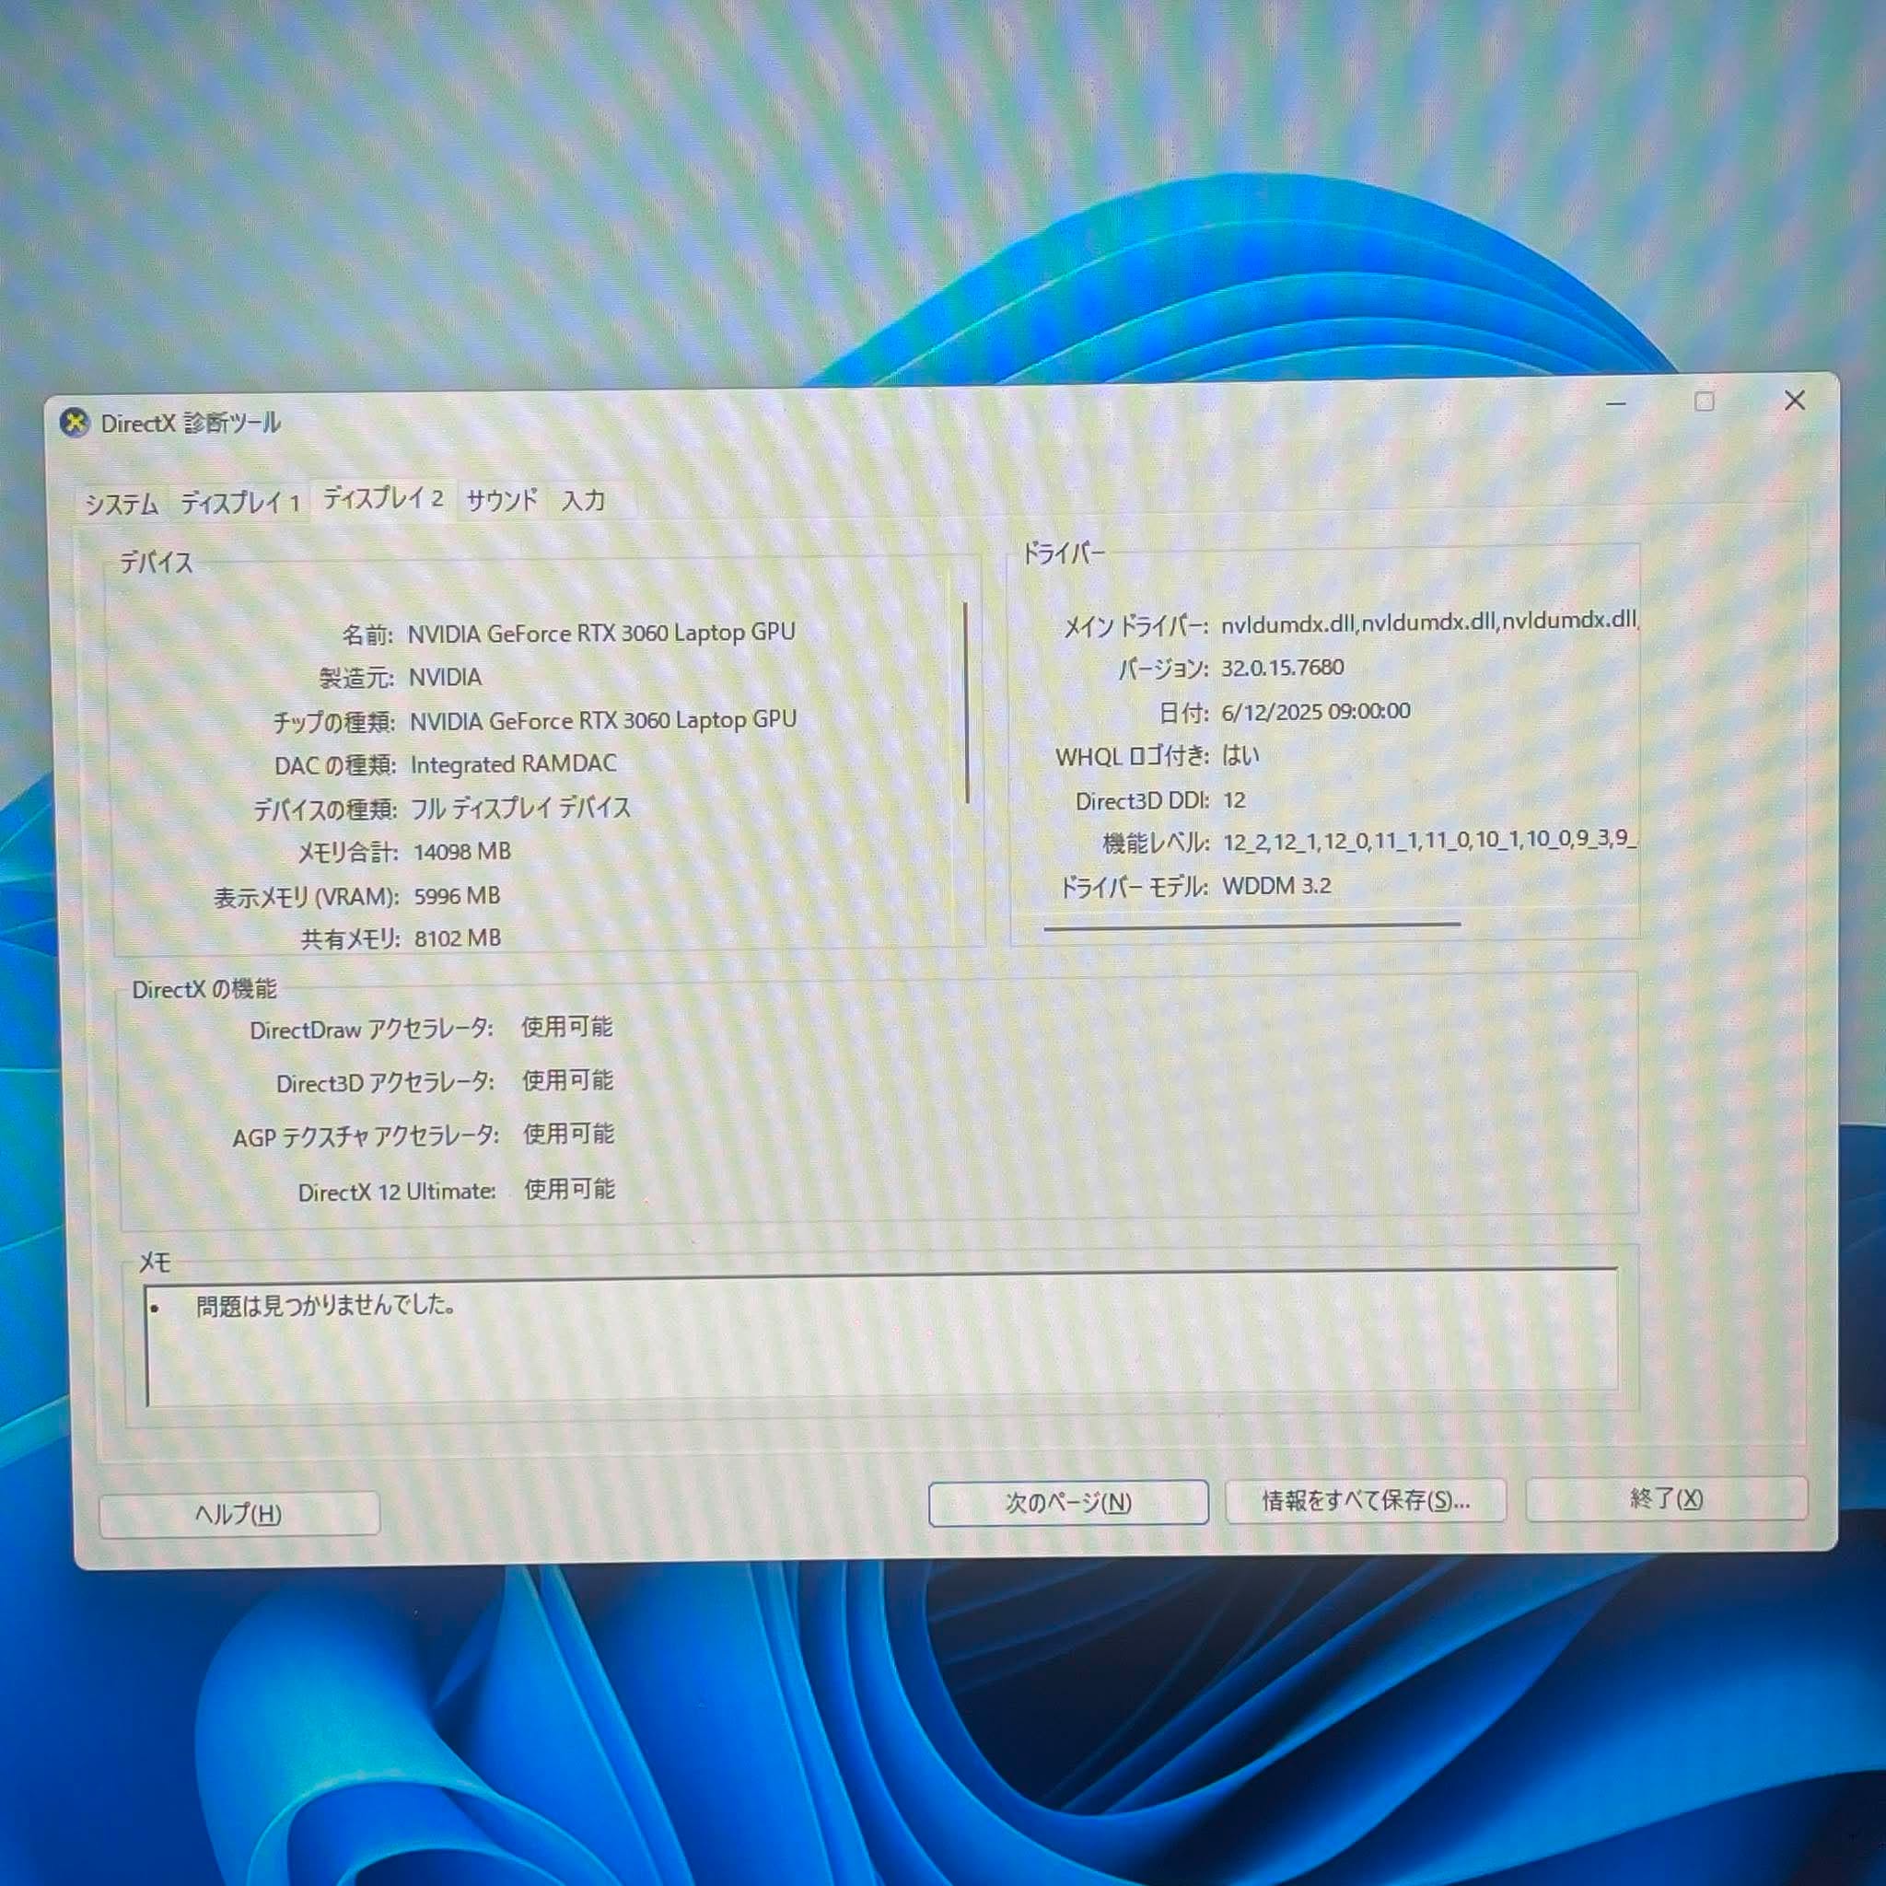Viewport: 1886px width, 1886px height.
Task: Click the driver panel horizontal scrollbar
Action: (x=1252, y=925)
